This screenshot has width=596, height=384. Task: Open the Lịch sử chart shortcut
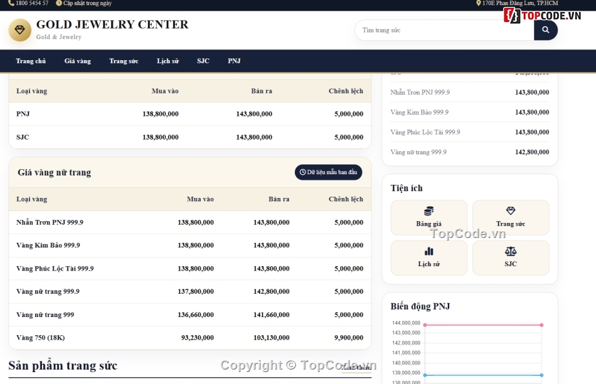pyautogui.click(x=428, y=257)
